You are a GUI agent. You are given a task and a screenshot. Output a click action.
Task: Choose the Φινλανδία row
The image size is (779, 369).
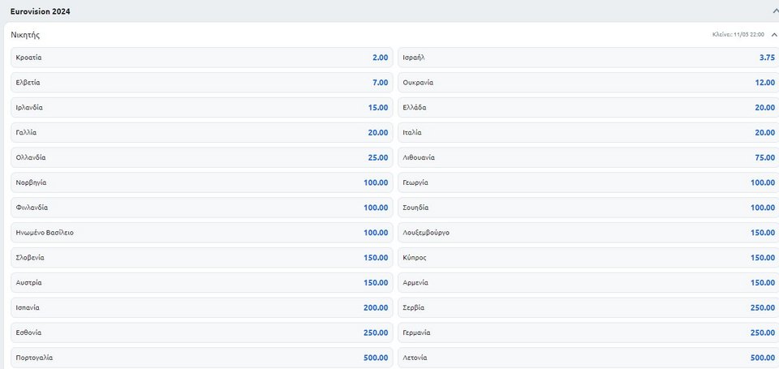tap(202, 208)
